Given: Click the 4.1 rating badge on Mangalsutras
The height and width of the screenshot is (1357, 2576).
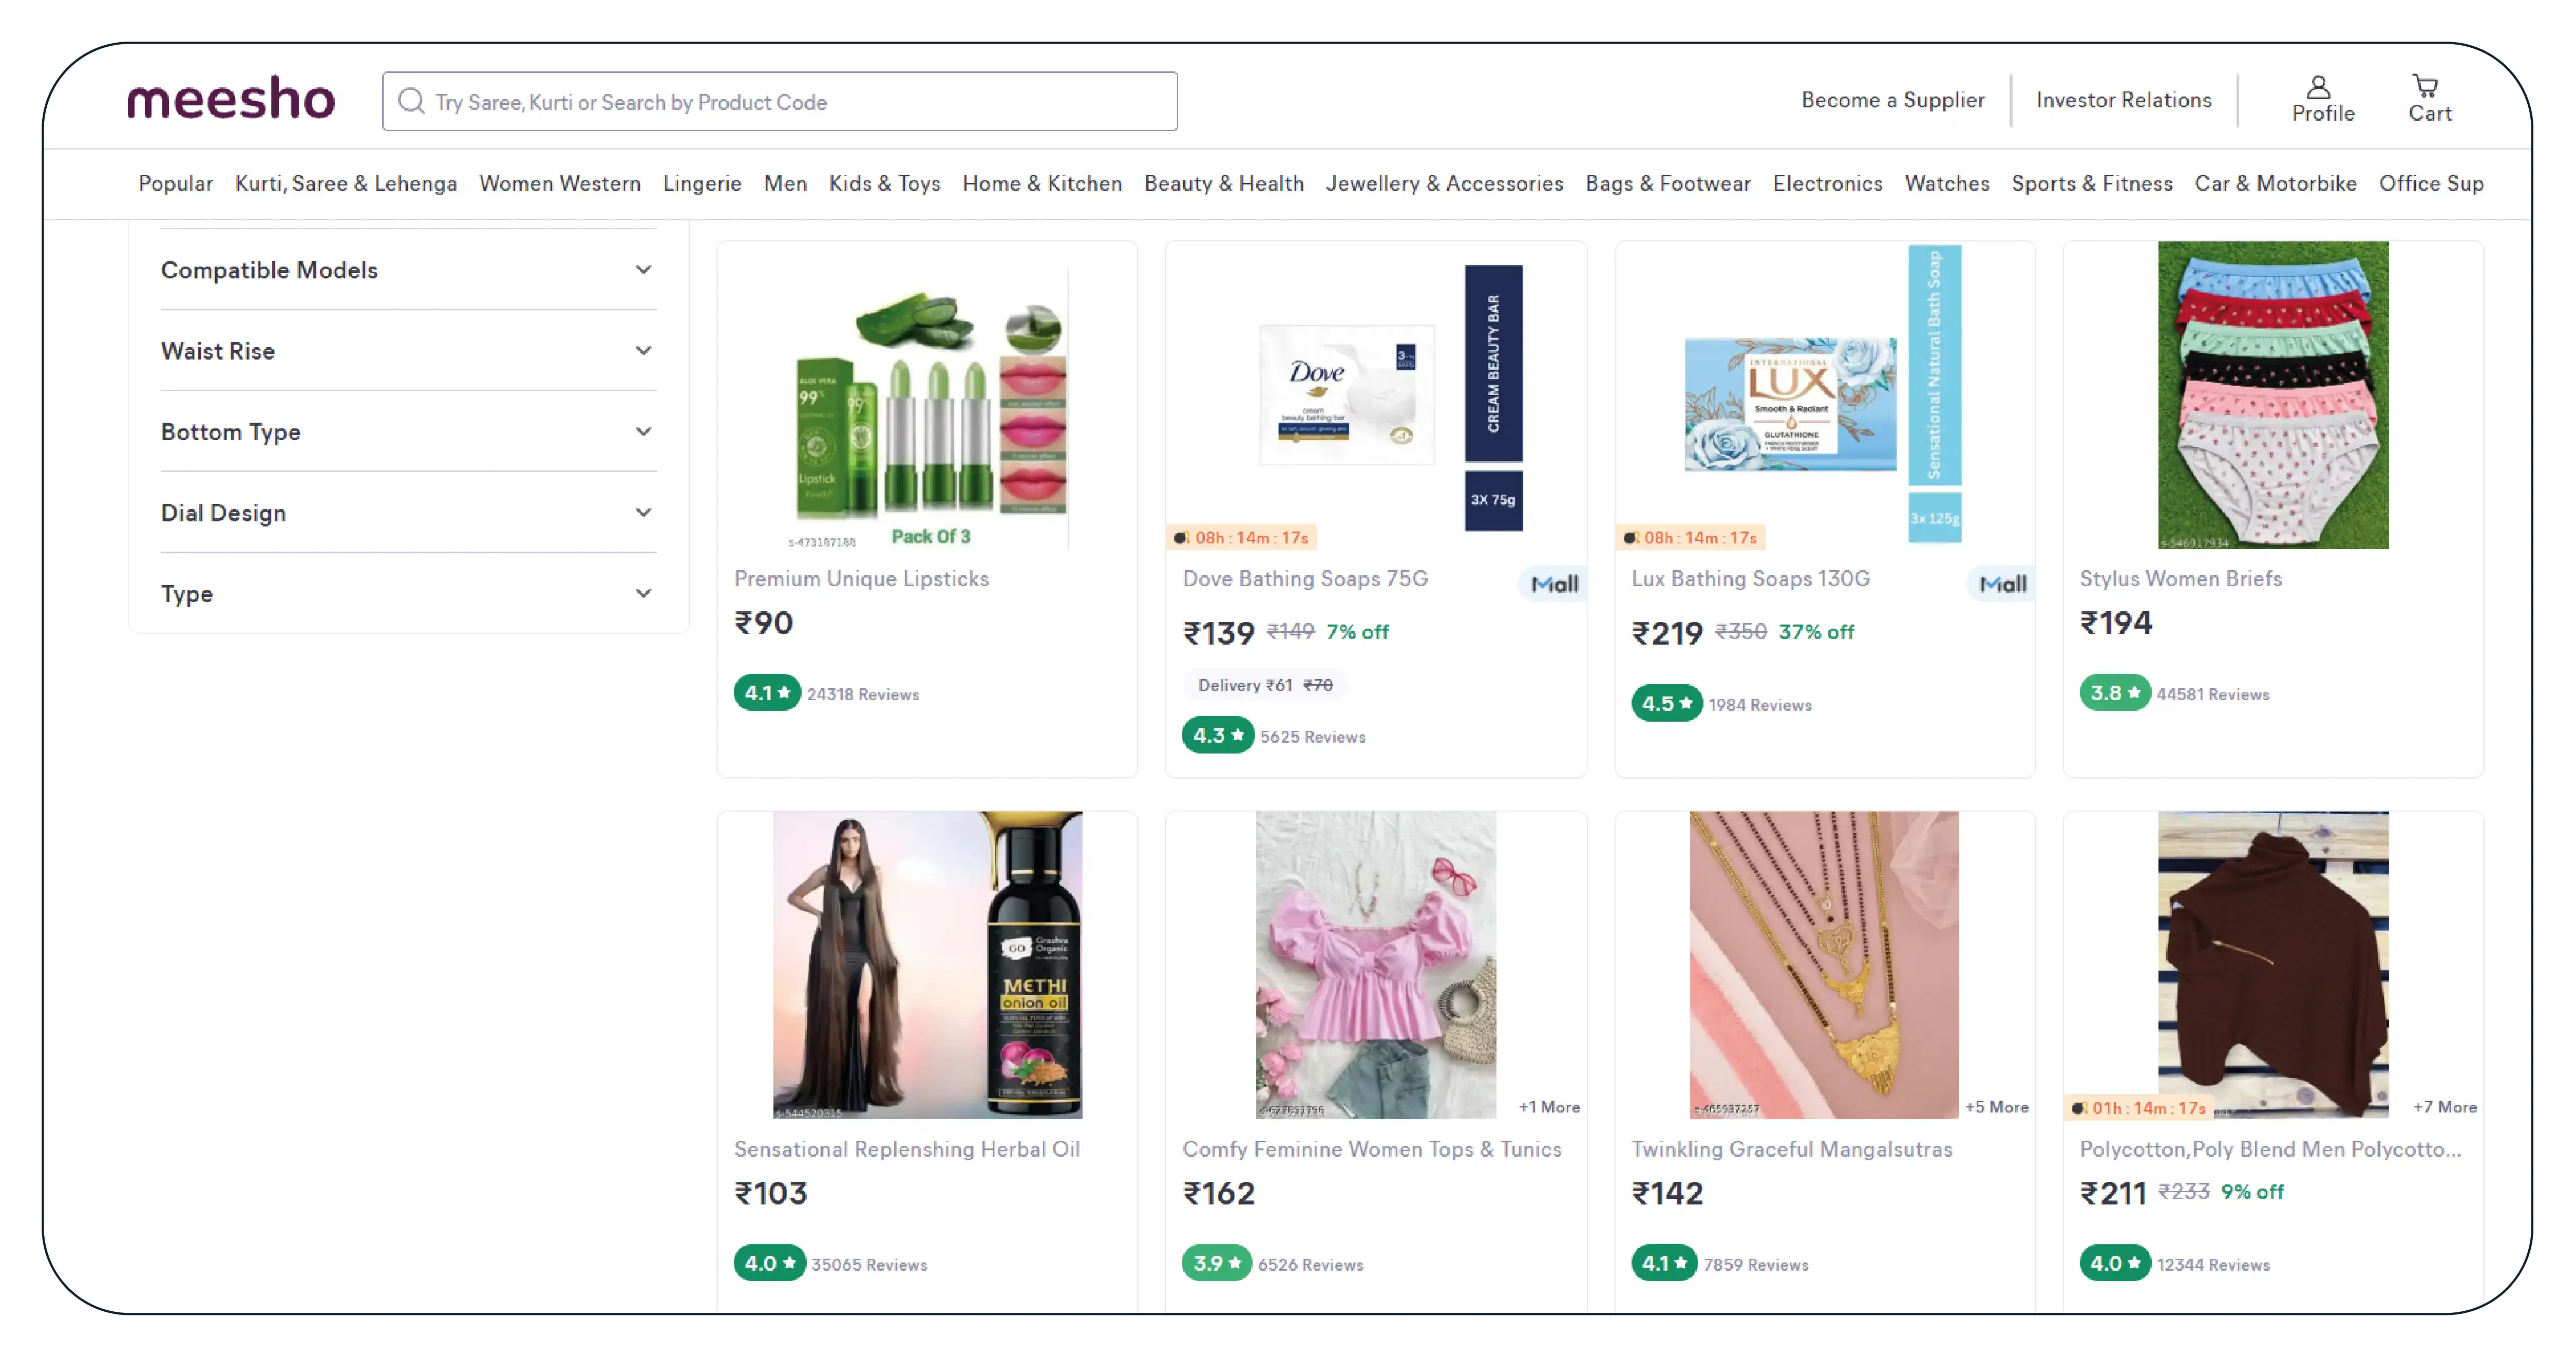Looking at the screenshot, I should (x=1664, y=1263).
